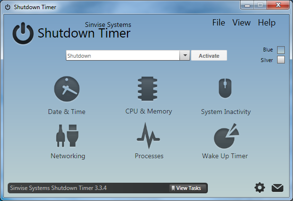Open the Help menu
Viewport: 293px width, 201px height.
pyautogui.click(x=267, y=23)
